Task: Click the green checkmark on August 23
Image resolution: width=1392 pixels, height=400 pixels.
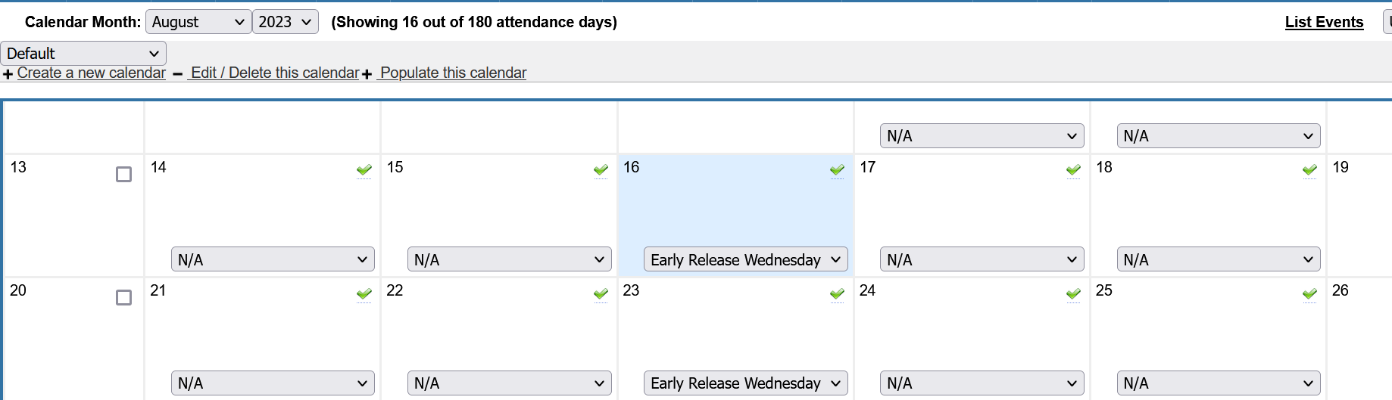Action: 837,293
